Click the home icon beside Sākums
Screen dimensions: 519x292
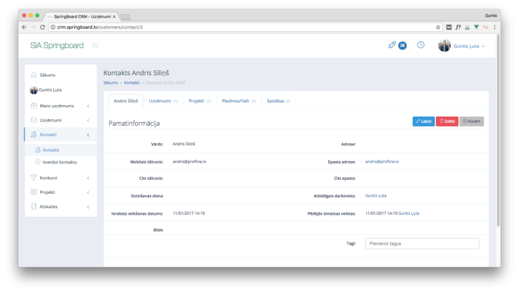pos(34,75)
